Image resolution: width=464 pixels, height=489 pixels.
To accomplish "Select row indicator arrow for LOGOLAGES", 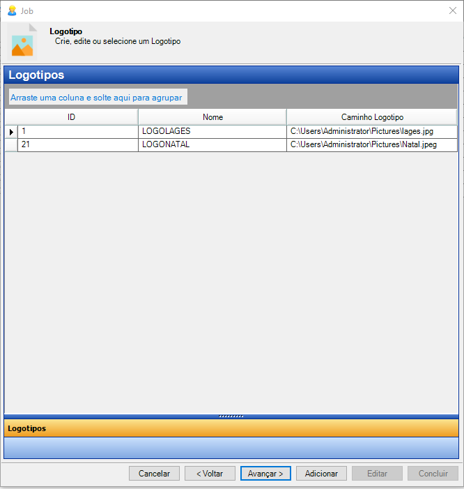I will [x=11, y=131].
